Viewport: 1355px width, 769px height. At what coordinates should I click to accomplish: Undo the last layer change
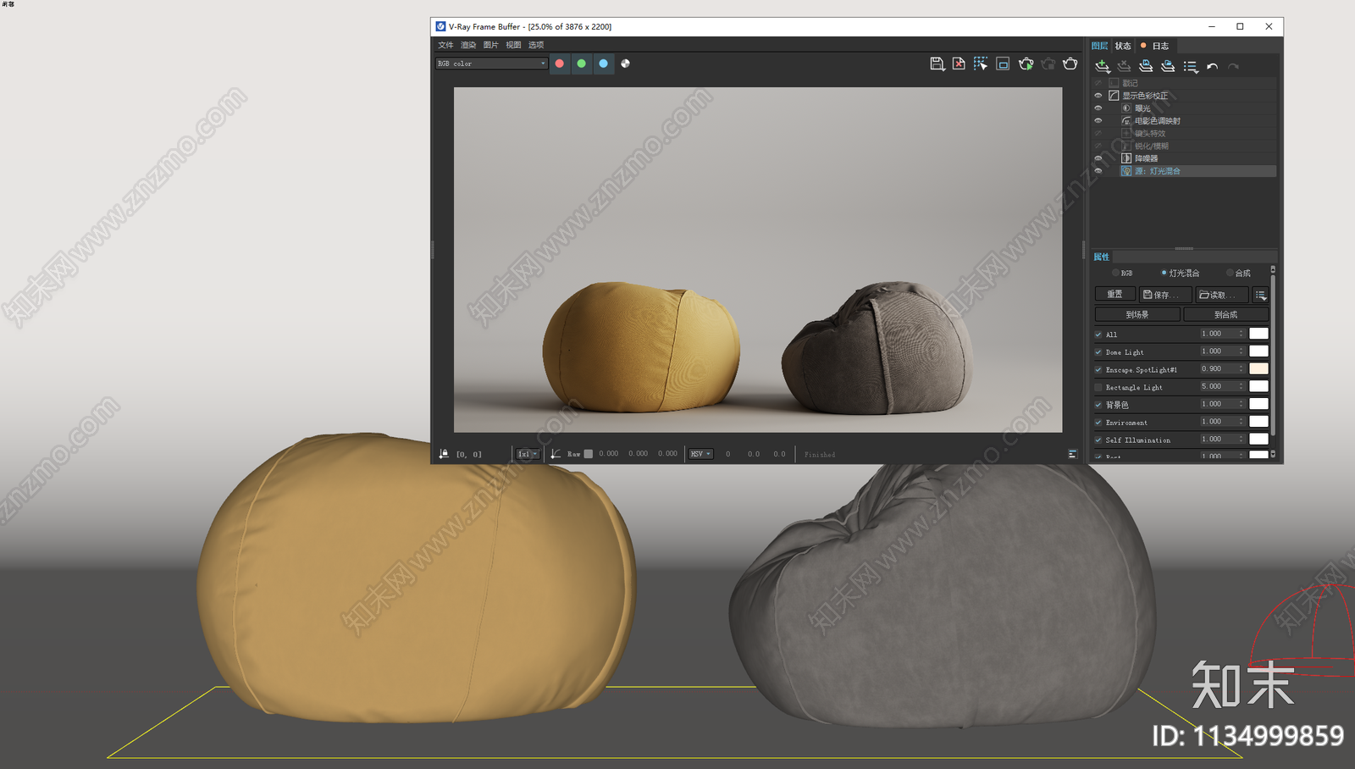click(1212, 66)
